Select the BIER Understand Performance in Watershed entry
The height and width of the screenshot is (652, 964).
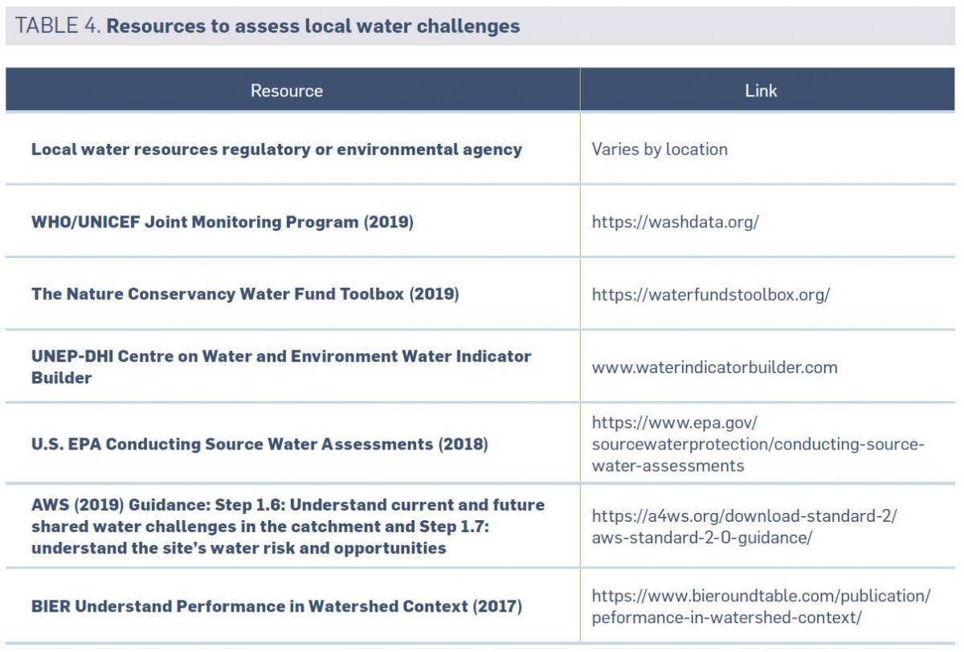[x=276, y=607]
